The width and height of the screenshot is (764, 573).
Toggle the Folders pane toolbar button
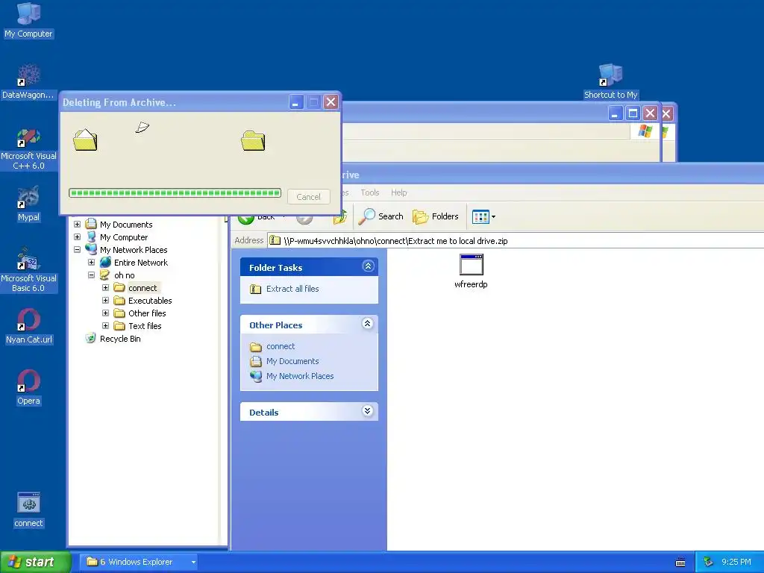click(x=436, y=216)
